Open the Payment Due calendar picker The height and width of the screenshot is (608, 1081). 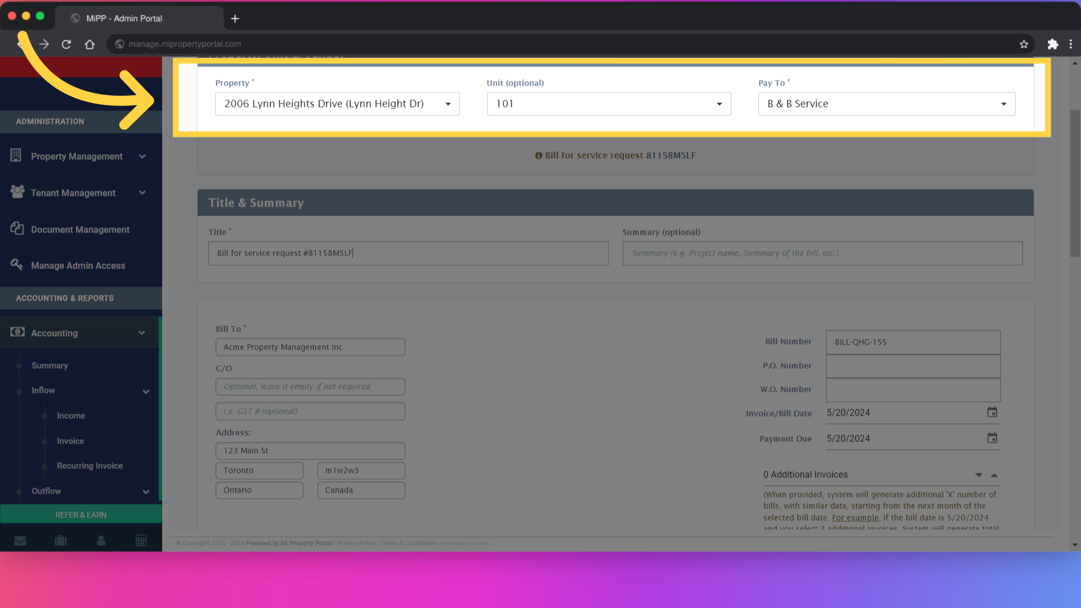coord(992,438)
